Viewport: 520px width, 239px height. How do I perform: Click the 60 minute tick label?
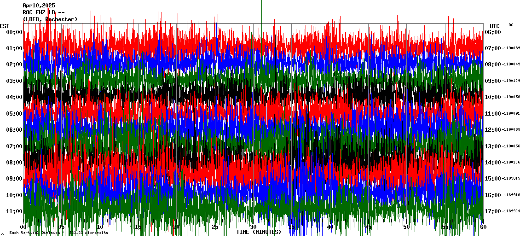482,227
